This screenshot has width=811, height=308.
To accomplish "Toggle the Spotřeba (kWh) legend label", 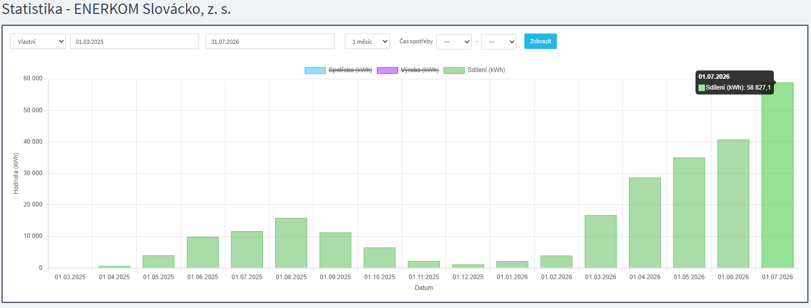I will [350, 70].
